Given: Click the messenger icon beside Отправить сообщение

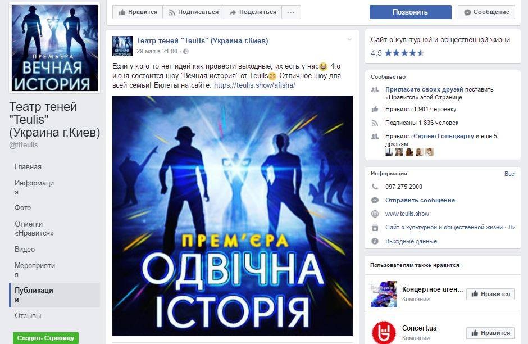Looking at the screenshot, I should tap(375, 200).
